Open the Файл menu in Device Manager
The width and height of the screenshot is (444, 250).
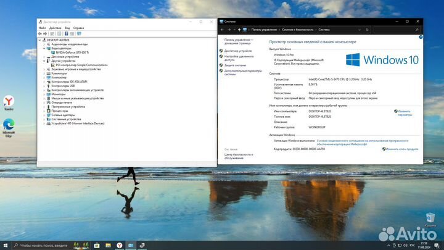pos(42,28)
